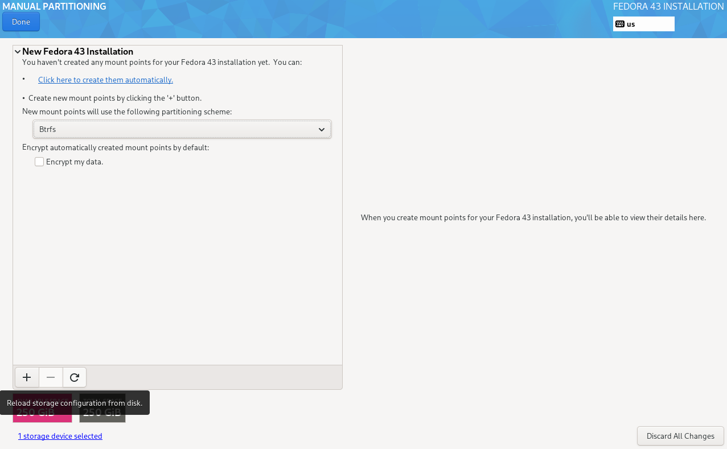Click the mount point details placeholder text

coord(533,217)
